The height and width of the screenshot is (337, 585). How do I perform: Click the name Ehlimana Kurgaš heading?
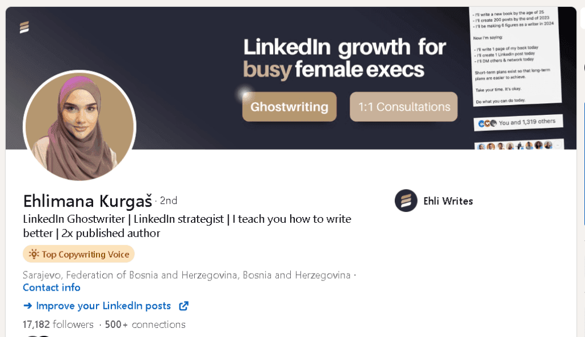coord(87,201)
